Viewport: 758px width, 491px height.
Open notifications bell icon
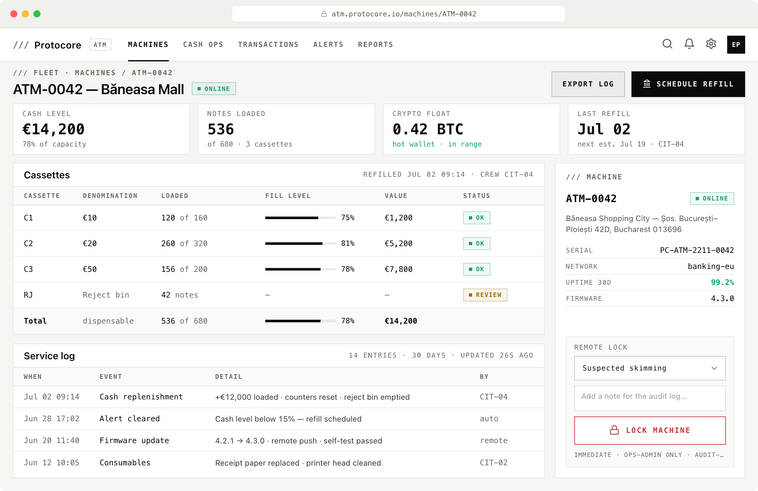689,44
